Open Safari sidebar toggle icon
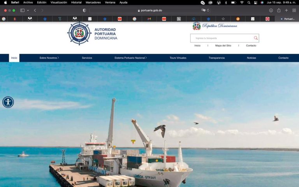299x187 pixels. click(22, 11)
